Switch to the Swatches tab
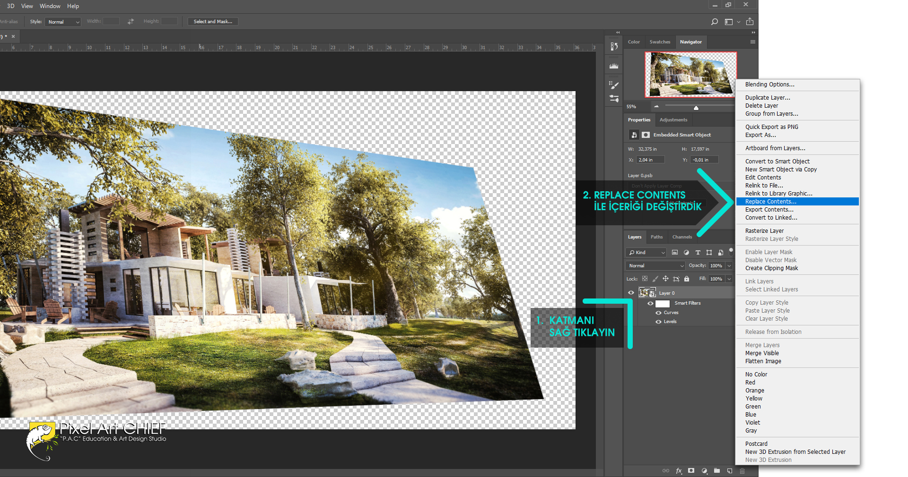This screenshot has width=908, height=477. click(660, 42)
